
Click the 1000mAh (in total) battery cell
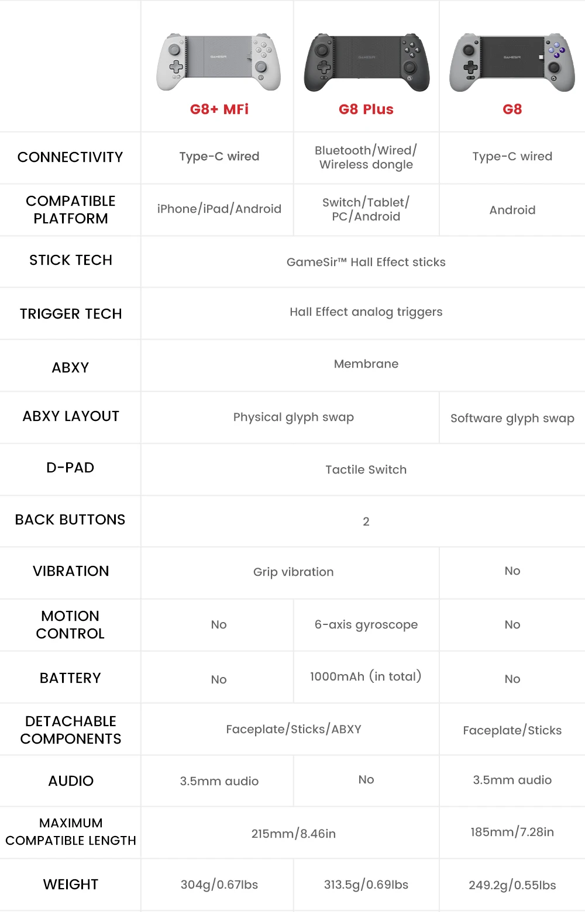point(366,677)
